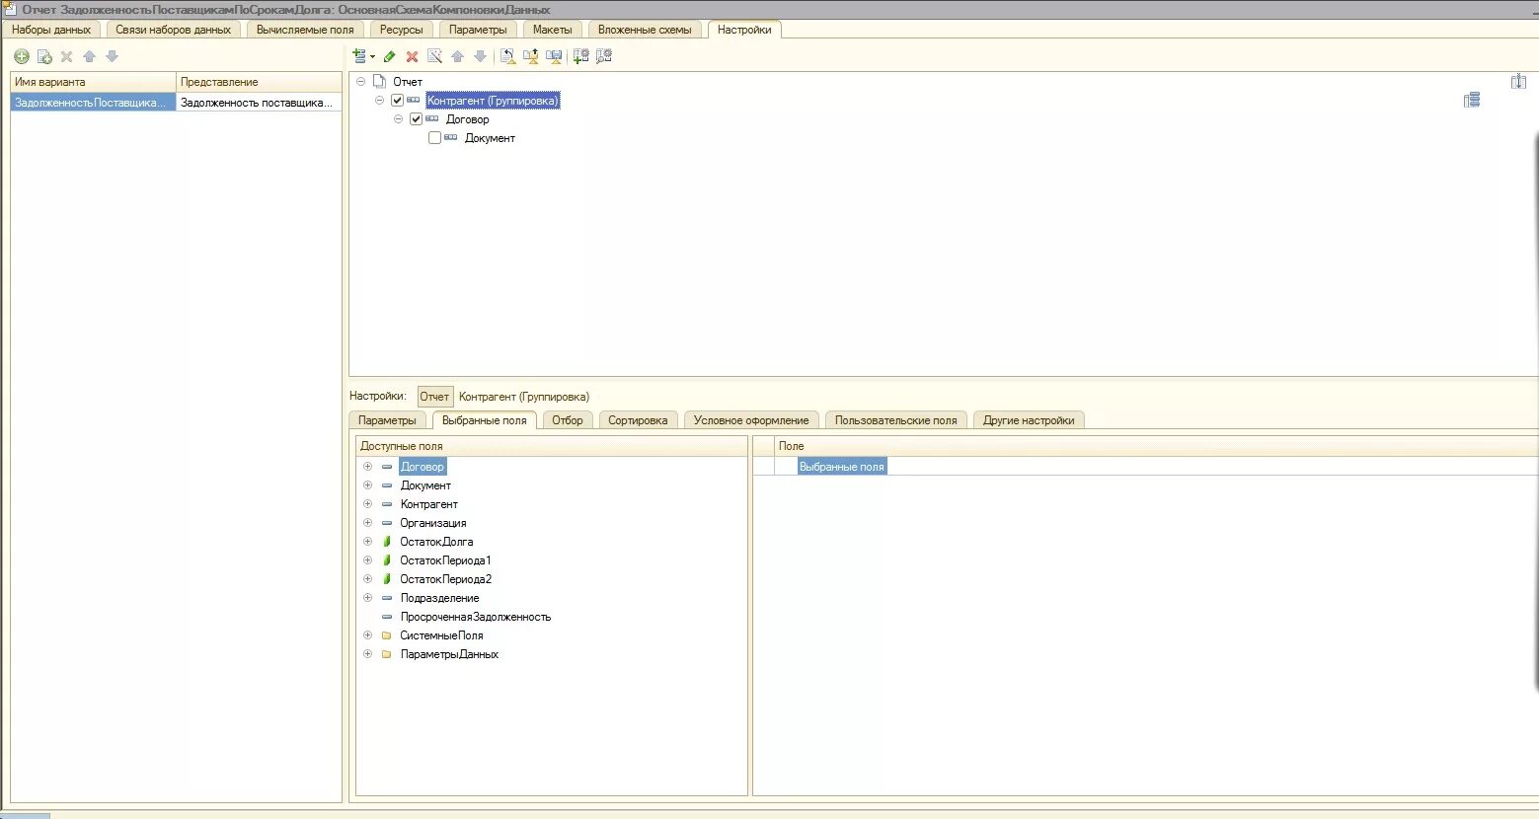Open the Макеты tab

553,30
